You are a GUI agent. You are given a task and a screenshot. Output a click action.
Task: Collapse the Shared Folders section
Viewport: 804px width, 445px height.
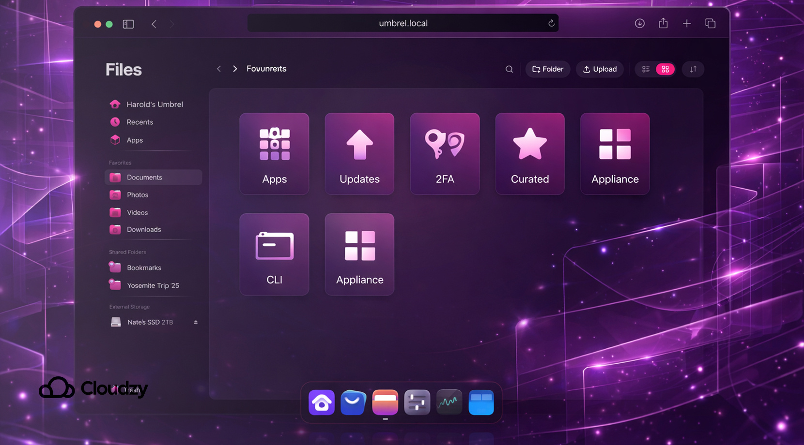point(127,252)
